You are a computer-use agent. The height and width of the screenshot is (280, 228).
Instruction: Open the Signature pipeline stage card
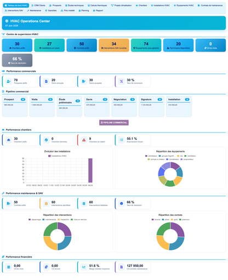(x=151, y=106)
